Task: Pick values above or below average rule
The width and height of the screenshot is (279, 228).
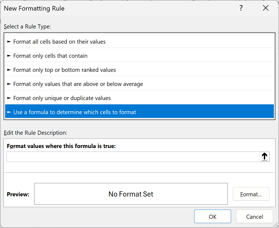Action: coord(139,84)
